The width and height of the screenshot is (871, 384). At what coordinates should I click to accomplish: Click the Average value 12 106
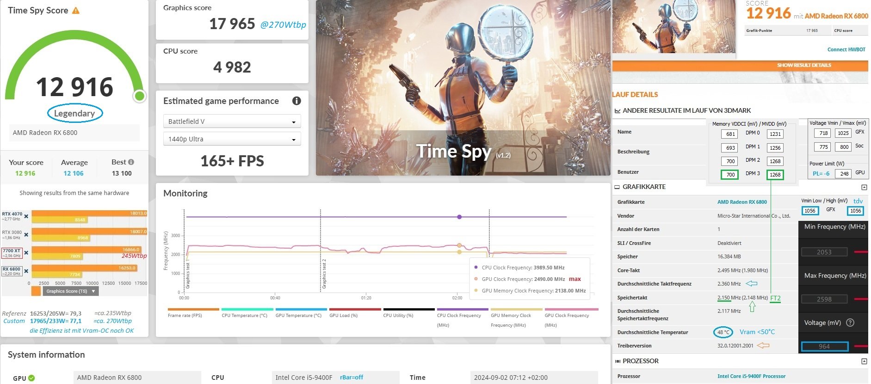coord(74,173)
